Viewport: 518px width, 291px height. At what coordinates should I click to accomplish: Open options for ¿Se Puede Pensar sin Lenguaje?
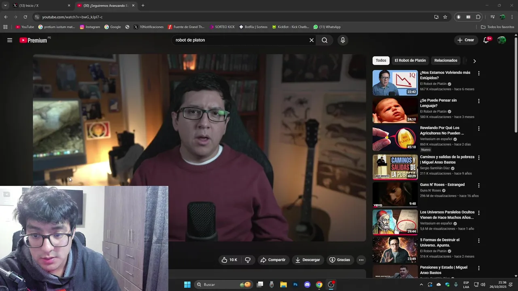coord(479,101)
